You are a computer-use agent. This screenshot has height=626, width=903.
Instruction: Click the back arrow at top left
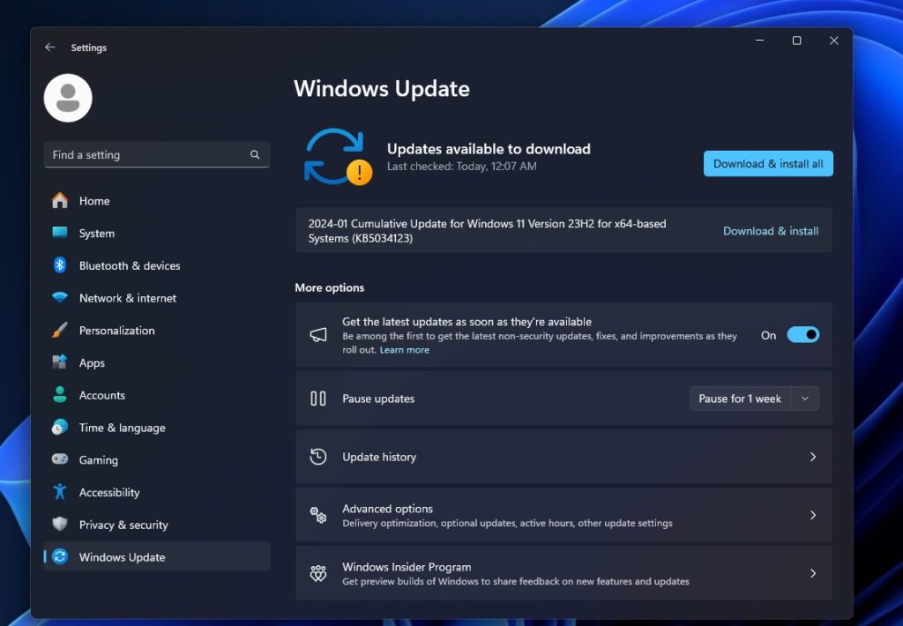pyautogui.click(x=50, y=48)
